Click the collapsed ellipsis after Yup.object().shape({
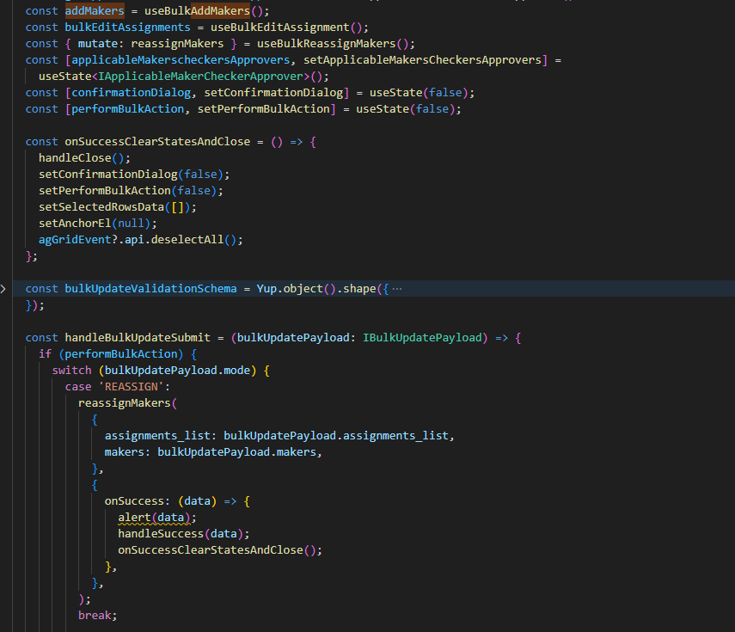The width and height of the screenshot is (735, 632). (x=397, y=289)
